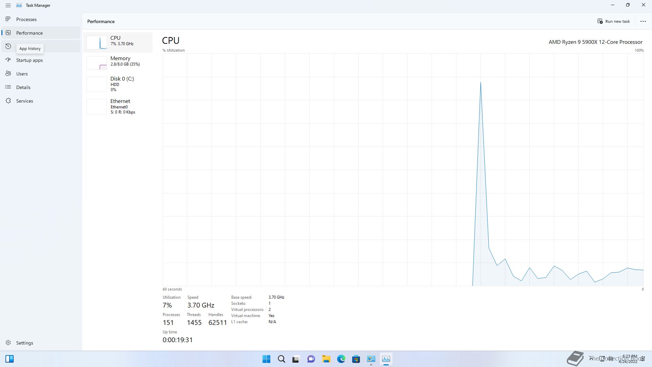The width and height of the screenshot is (652, 367).
Task: Open the Users page
Action: (41, 74)
